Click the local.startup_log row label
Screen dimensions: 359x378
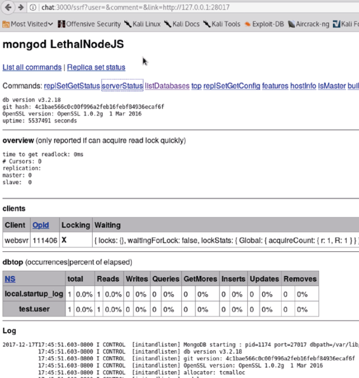(34, 294)
